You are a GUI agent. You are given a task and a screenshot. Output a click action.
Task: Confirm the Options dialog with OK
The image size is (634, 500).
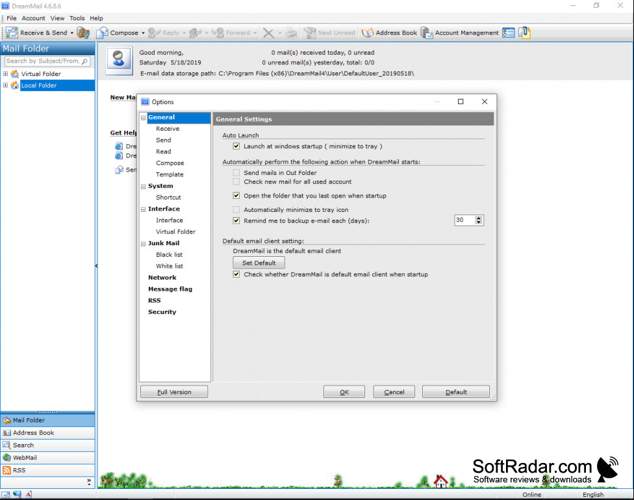point(344,392)
